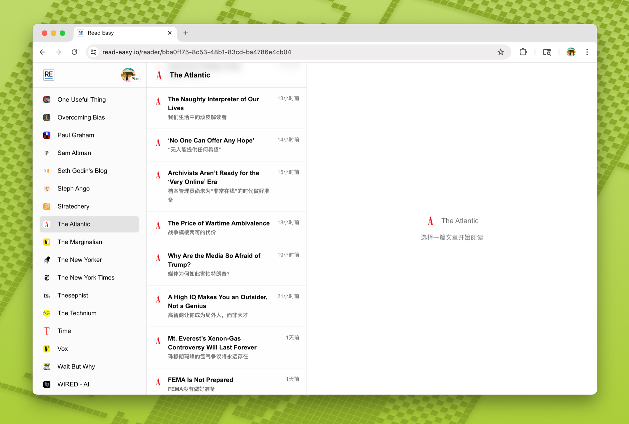Open article about Archivists and 'Very Online' Era
Image resolution: width=629 pixels, height=424 pixels.
(226, 186)
